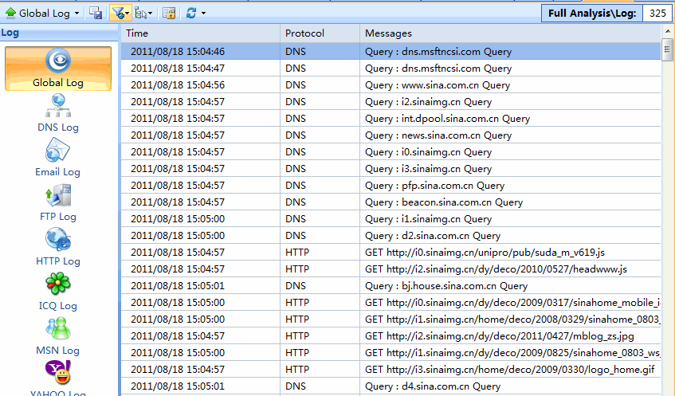
Task: Select the 'Query : i3.sinaimg.cn Query' row
Action: [x=390, y=169]
